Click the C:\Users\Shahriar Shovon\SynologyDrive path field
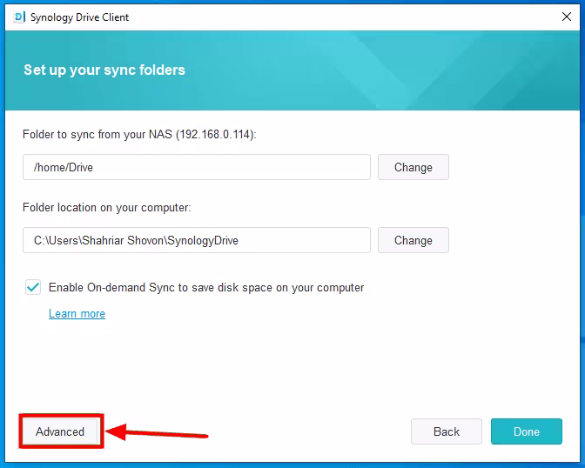This screenshot has width=585, height=468. coord(197,240)
